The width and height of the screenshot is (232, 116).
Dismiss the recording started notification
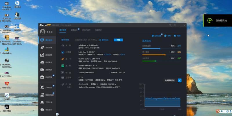[x=217, y=20]
